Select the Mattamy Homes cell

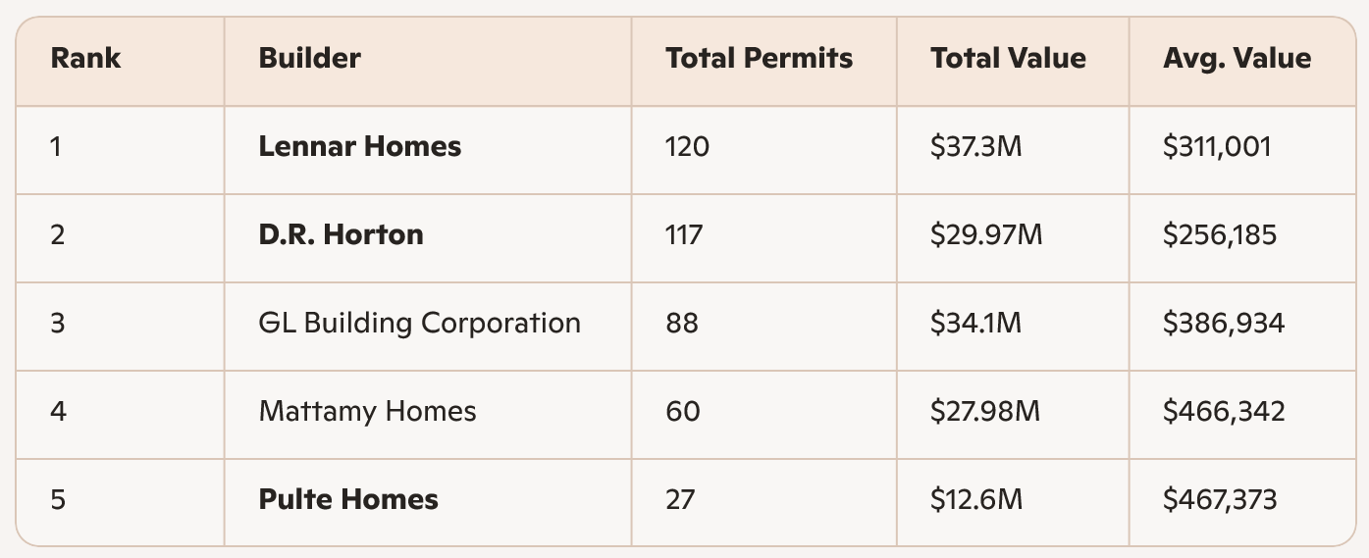pos(367,411)
